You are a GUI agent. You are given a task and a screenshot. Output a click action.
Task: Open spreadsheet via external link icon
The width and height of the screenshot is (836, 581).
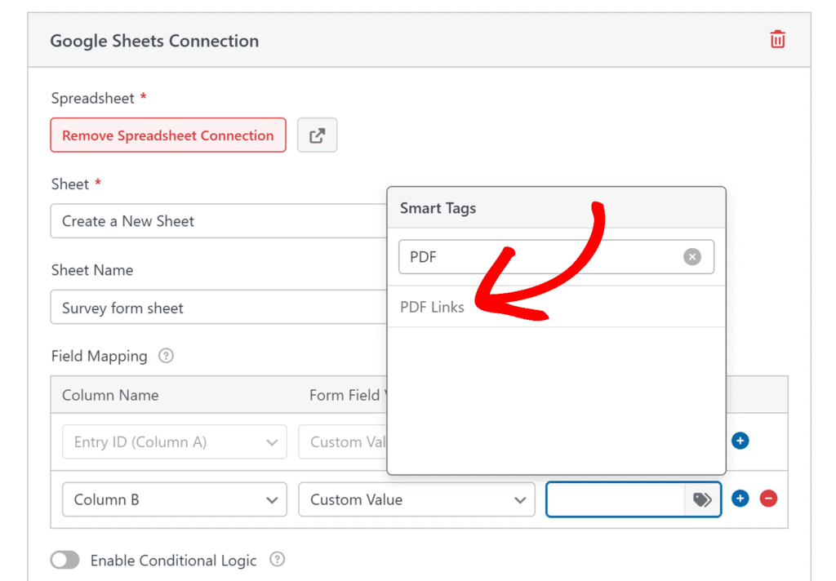click(x=317, y=135)
